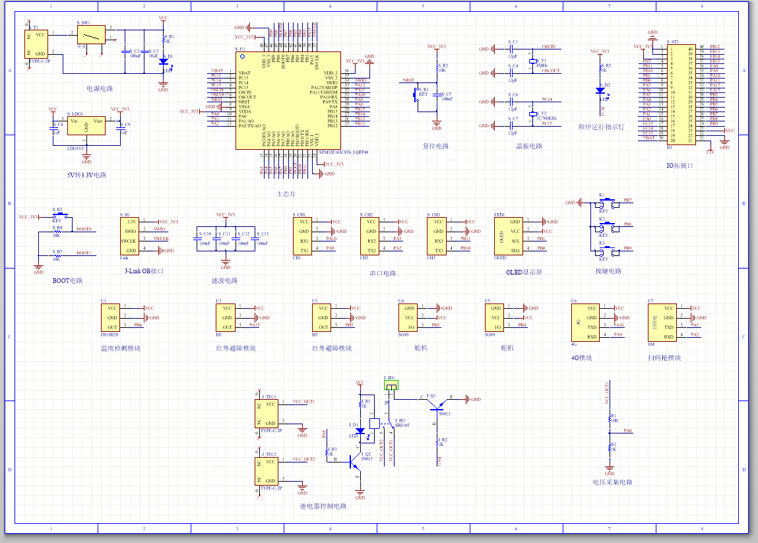Image resolution: width=758 pixels, height=543 pixels.
Task: Select the S_K1 reset KEY button symbol
Action: point(417,94)
